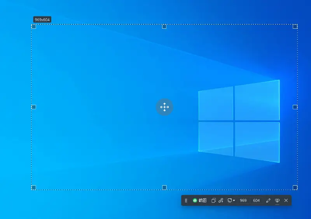Screen dimensions: 311x219
Task: Click the bottom-middle selection resize handle
Action: [x=164, y=188]
